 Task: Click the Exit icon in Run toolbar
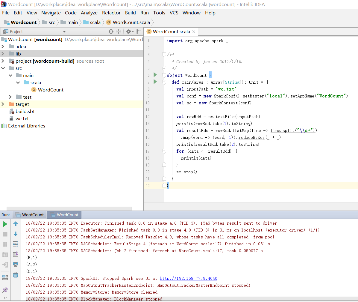point(5,265)
